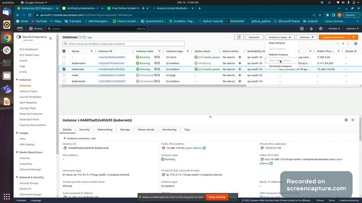Click Launch instances button

point(334,37)
